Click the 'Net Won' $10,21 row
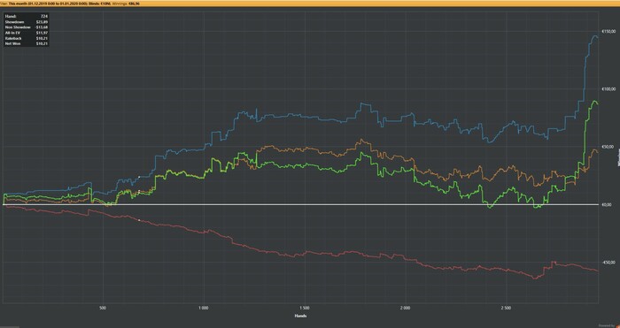The width and height of the screenshot is (620, 328). [x=26, y=43]
